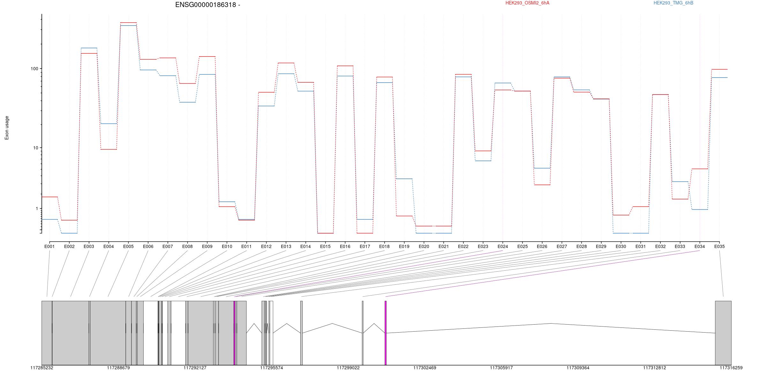The image size is (766, 383).
Task: Click exon label E003
Action: [x=89, y=246]
